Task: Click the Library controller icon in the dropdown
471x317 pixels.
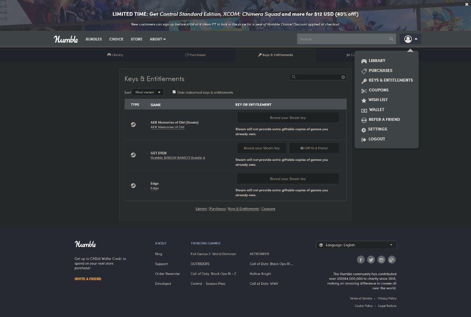Action: [364, 61]
